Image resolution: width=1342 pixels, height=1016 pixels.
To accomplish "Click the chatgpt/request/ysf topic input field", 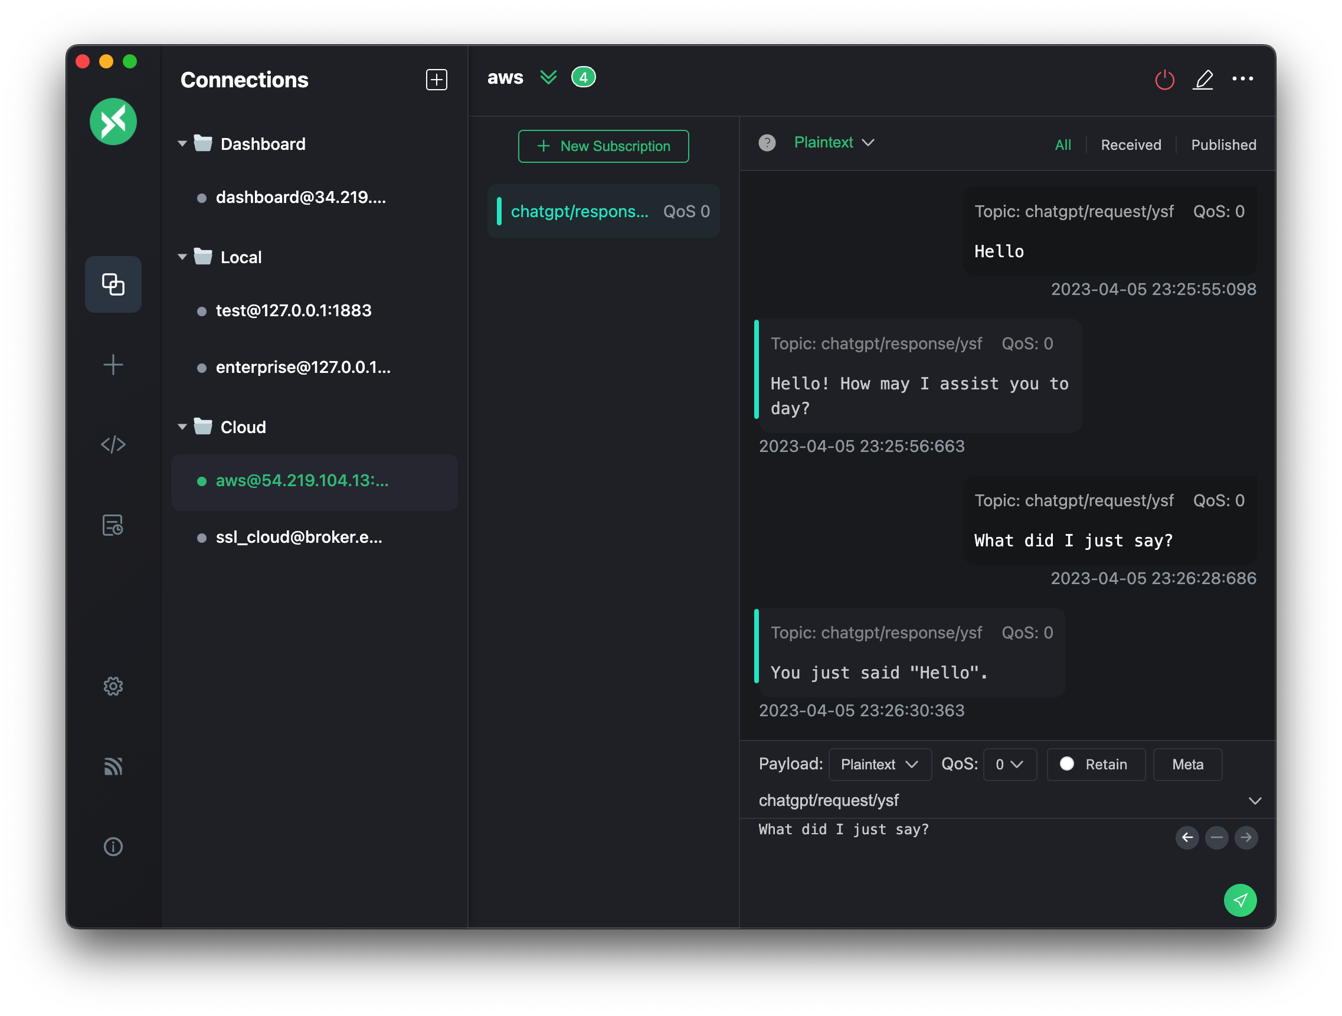I will pyautogui.click(x=995, y=801).
